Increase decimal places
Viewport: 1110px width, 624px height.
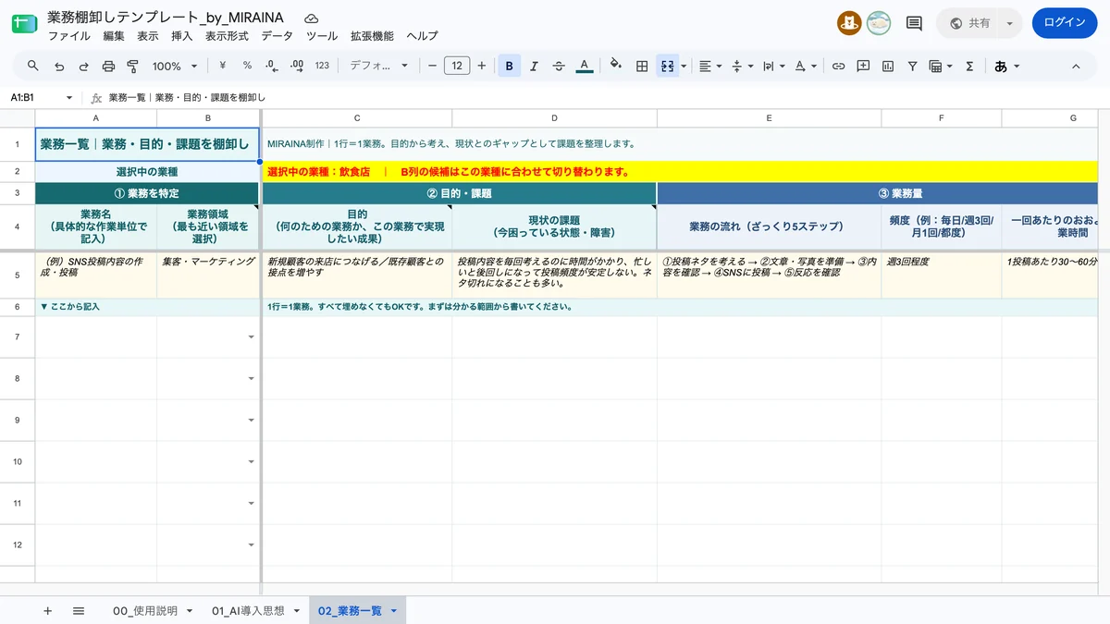tap(297, 66)
